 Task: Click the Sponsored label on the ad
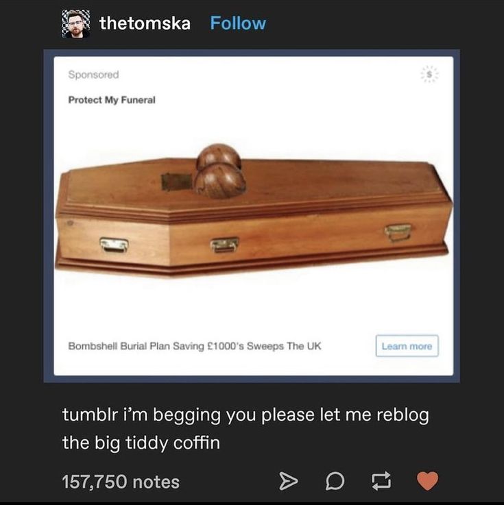(93, 75)
